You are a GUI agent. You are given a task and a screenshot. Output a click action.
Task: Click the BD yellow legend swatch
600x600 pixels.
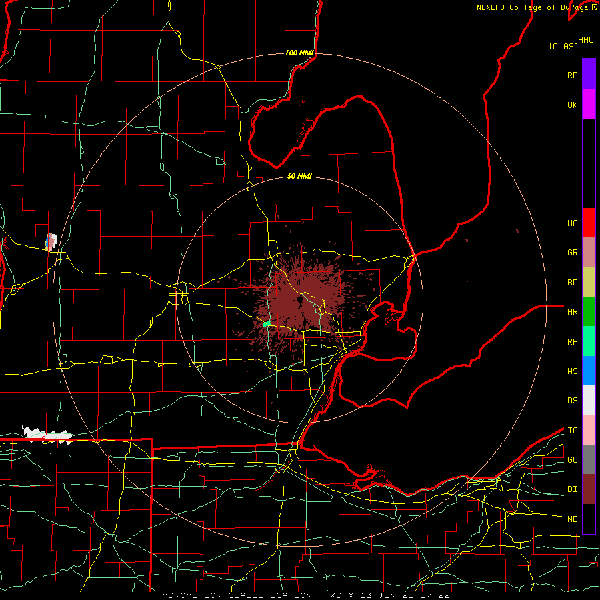pyautogui.click(x=589, y=283)
